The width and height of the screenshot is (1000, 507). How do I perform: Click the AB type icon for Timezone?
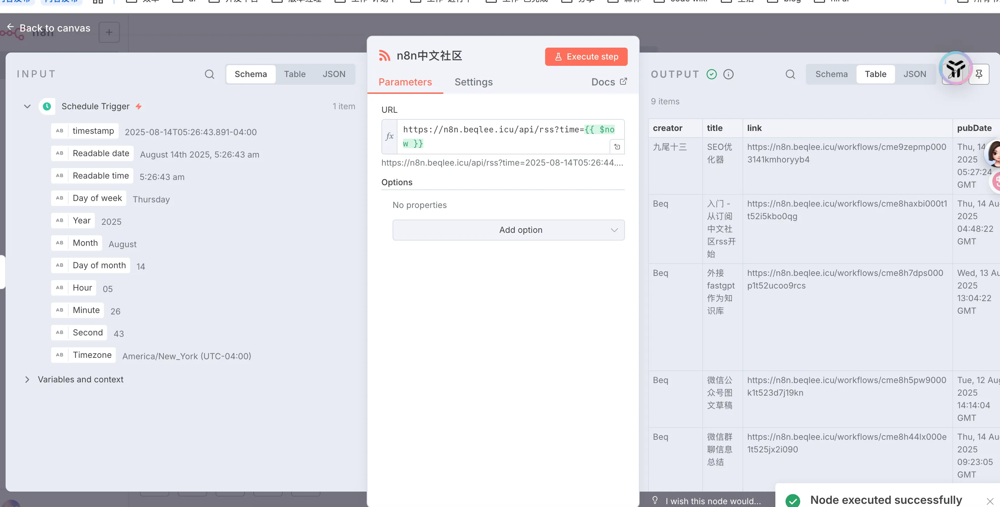(x=59, y=355)
